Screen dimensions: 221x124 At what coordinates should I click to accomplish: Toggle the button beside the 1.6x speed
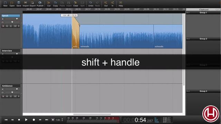click(53, 120)
